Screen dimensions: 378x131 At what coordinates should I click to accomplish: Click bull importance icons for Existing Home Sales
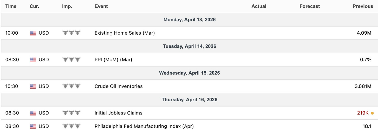coord(71,33)
